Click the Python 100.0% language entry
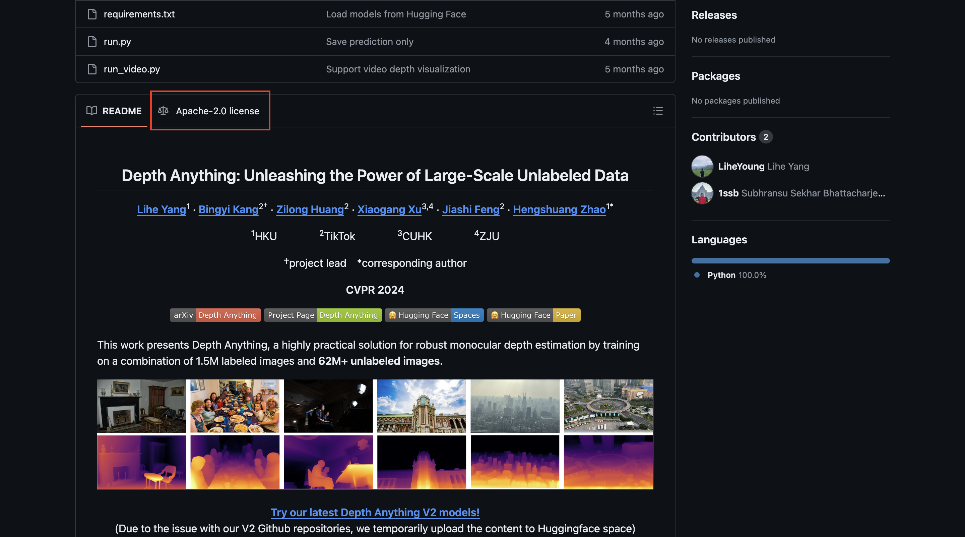This screenshot has width=965, height=537. click(x=736, y=275)
